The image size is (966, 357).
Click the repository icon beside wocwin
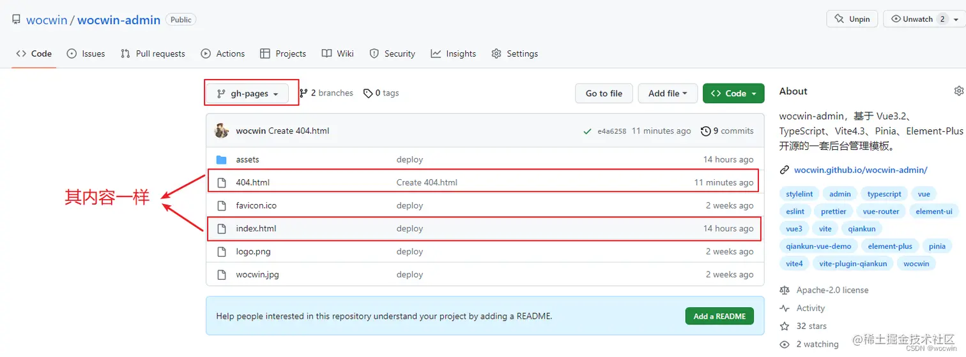click(x=17, y=20)
